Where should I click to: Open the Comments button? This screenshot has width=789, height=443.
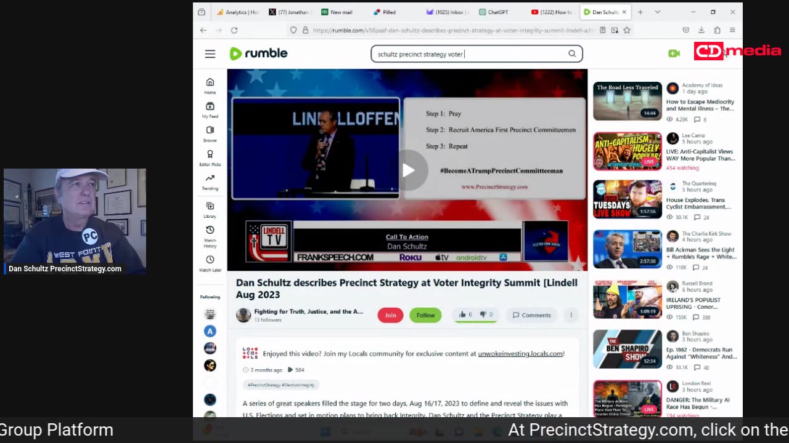(532, 315)
